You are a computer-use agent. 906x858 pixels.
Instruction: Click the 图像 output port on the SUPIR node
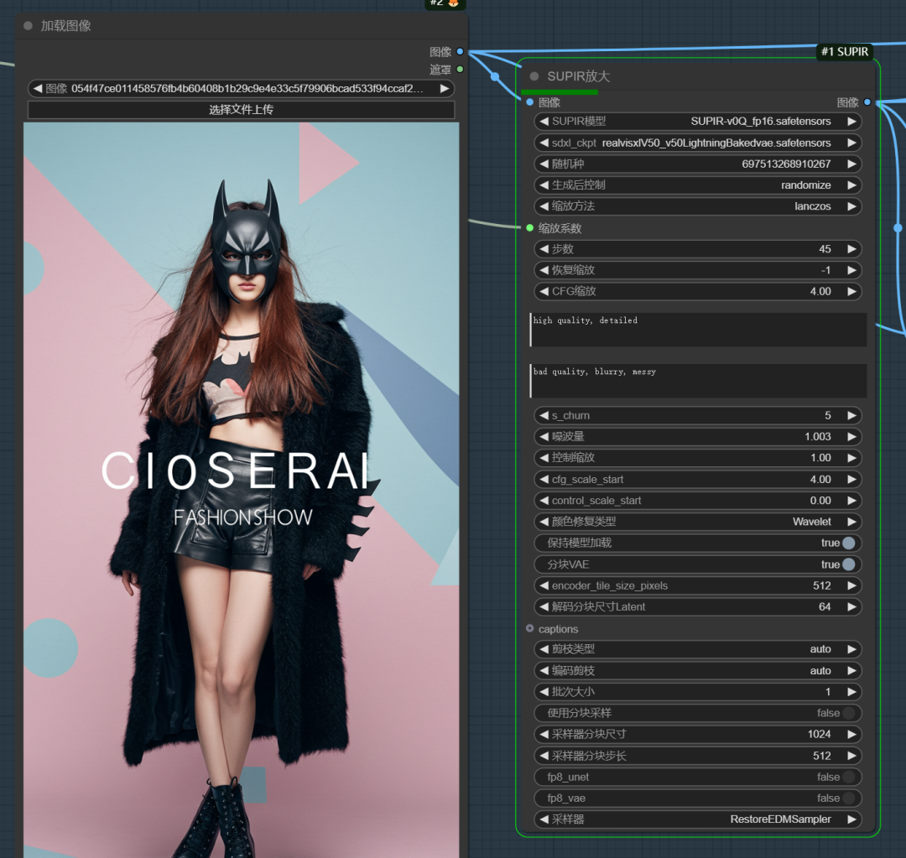click(x=867, y=102)
